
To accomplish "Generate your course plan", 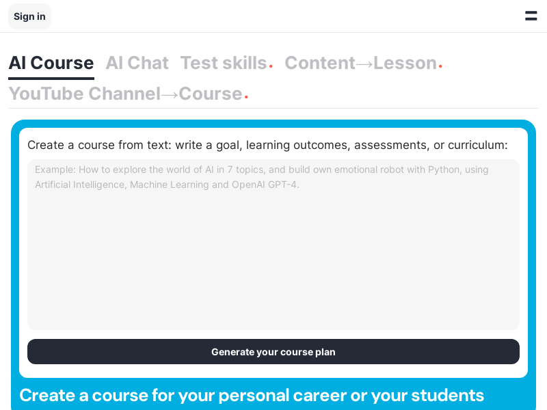I will coord(273,352).
